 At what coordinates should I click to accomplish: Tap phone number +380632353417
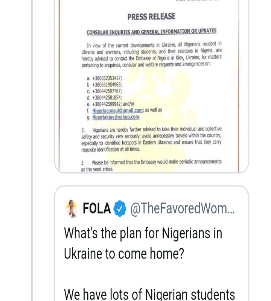(107, 78)
